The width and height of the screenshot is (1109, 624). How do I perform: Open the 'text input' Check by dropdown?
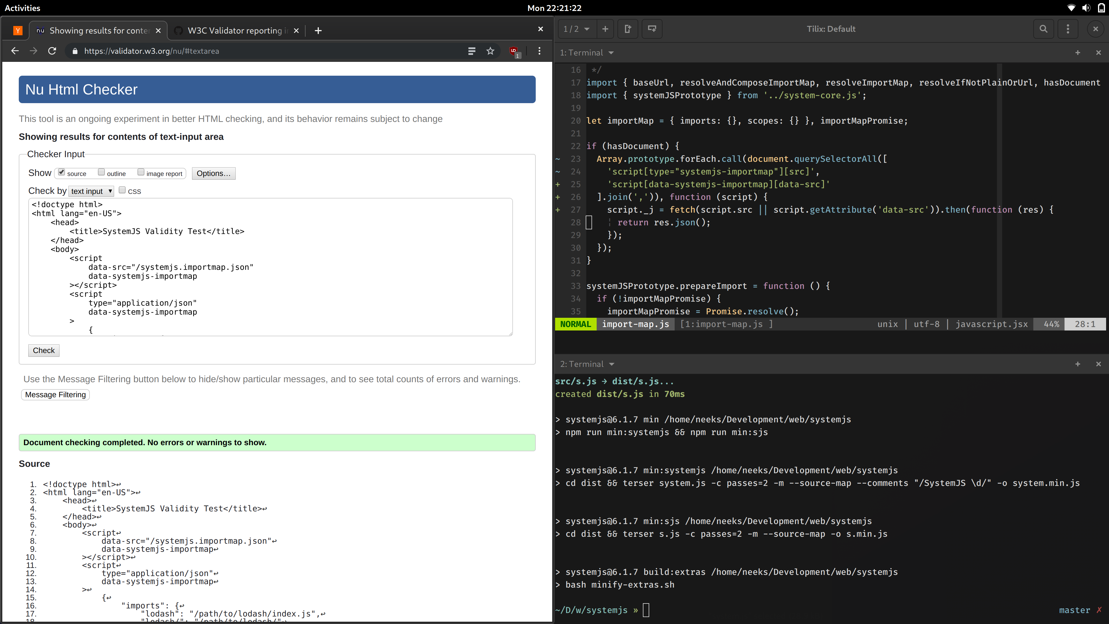tap(91, 191)
